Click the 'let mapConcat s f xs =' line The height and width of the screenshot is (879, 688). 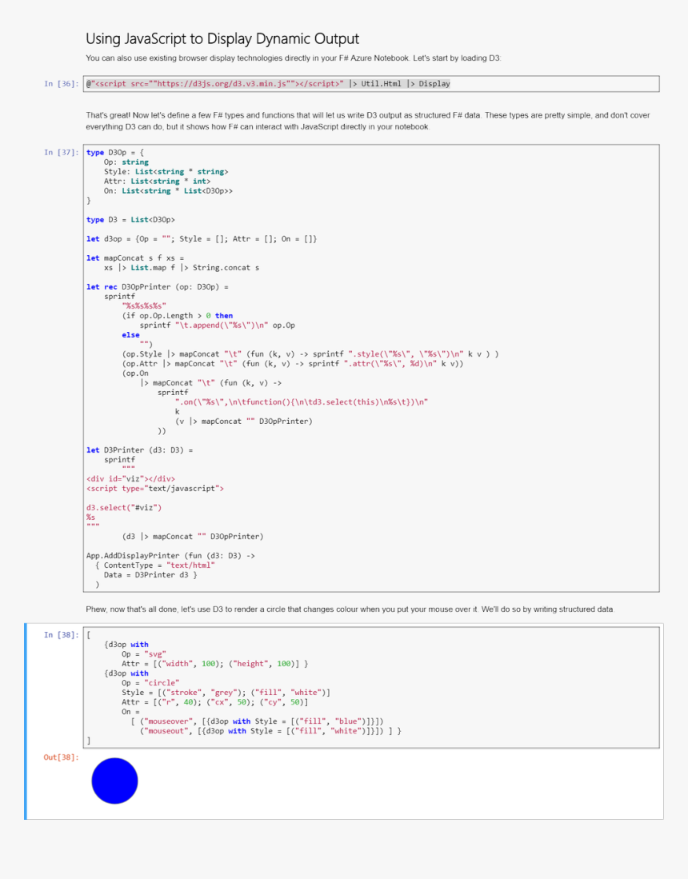click(x=135, y=258)
